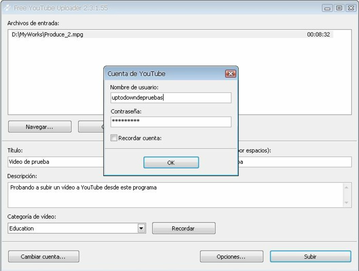
Task: Click the down arrow on the description scrollbar
Action: tap(346, 203)
